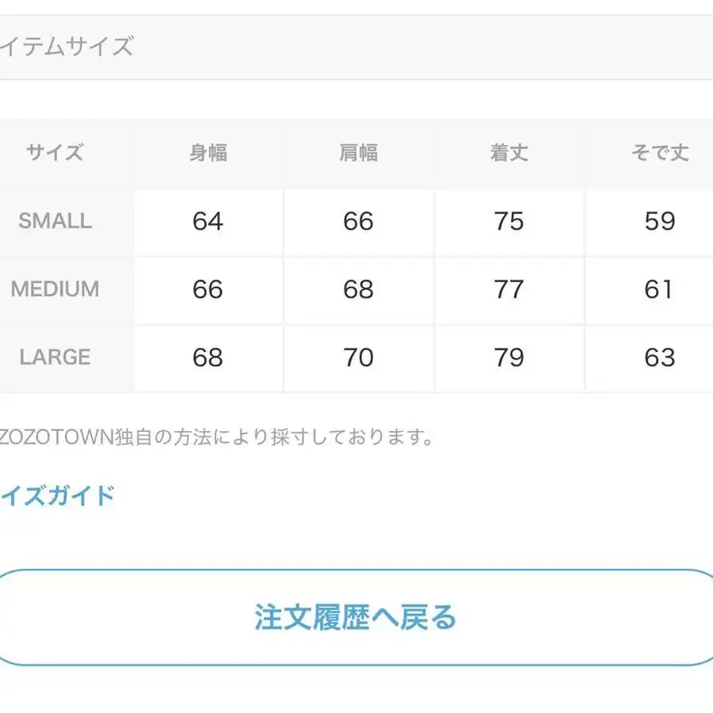Click the サイズ column header
The width and height of the screenshot is (713, 713).
coord(55,153)
